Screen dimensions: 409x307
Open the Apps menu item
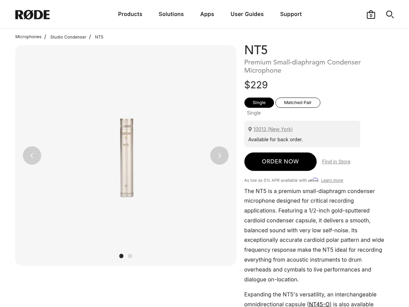click(x=207, y=14)
